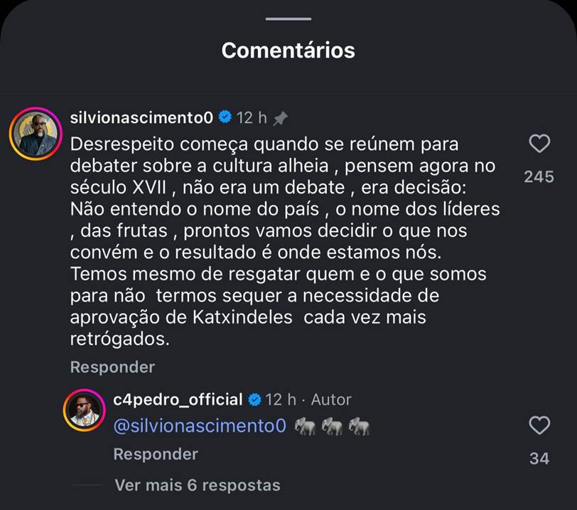Grab the sheet handle above Comentários

point(288,18)
